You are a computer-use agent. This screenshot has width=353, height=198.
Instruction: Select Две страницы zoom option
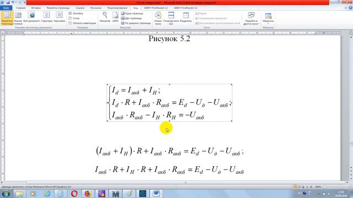131,18
